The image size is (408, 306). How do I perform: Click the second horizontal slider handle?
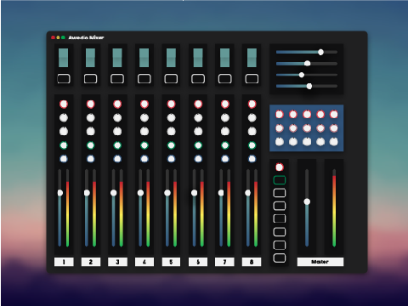(x=308, y=64)
